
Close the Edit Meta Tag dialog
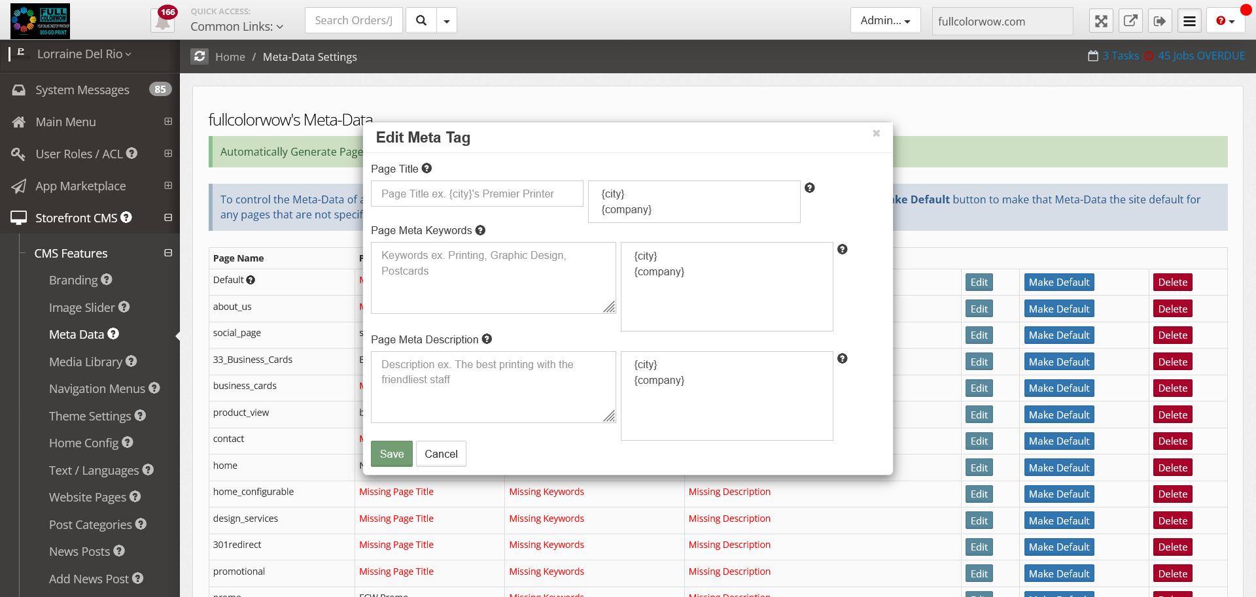pos(876,133)
